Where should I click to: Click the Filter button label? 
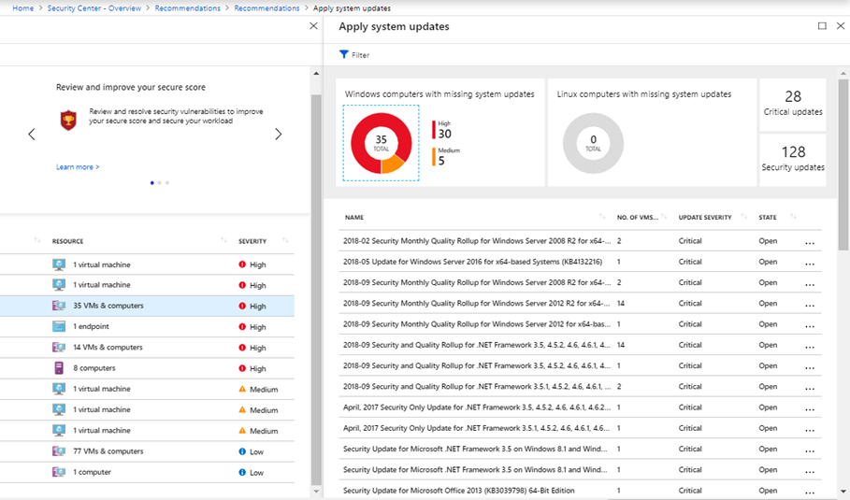pyautogui.click(x=361, y=55)
